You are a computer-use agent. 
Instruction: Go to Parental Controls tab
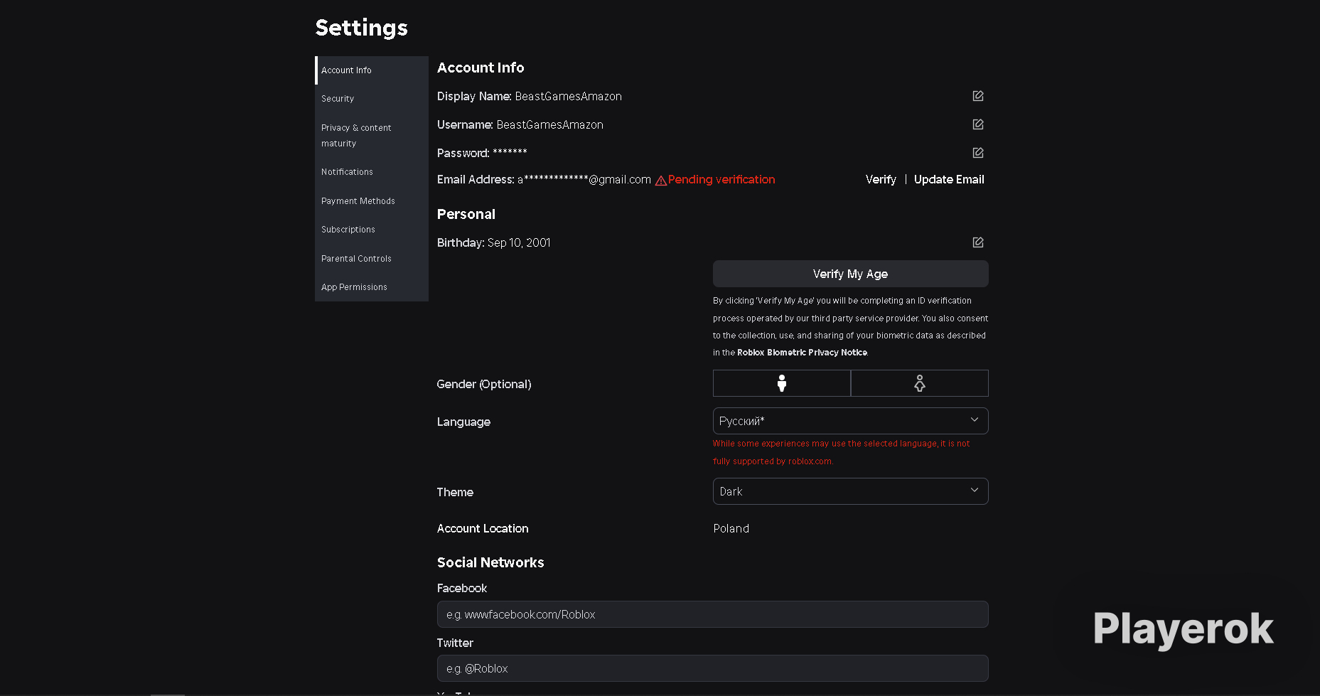tap(372, 259)
